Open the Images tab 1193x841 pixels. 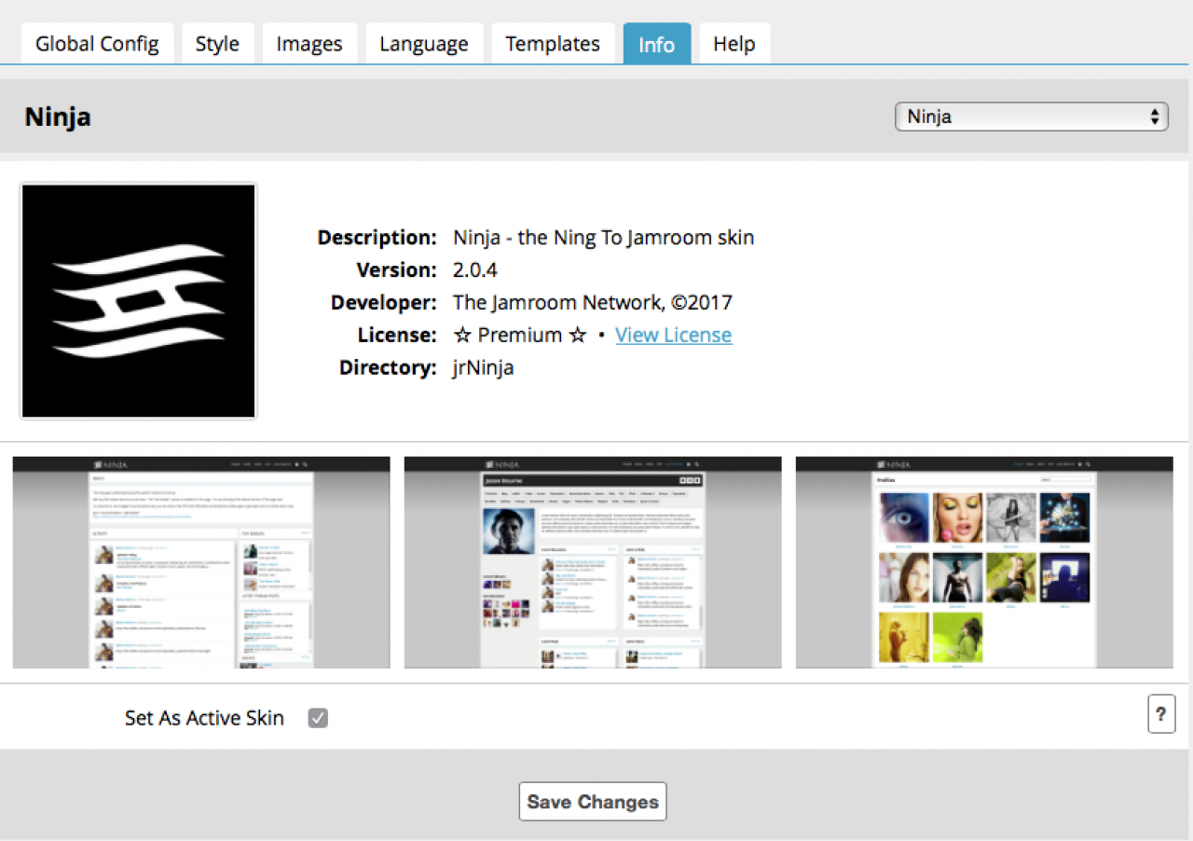coord(309,44)
